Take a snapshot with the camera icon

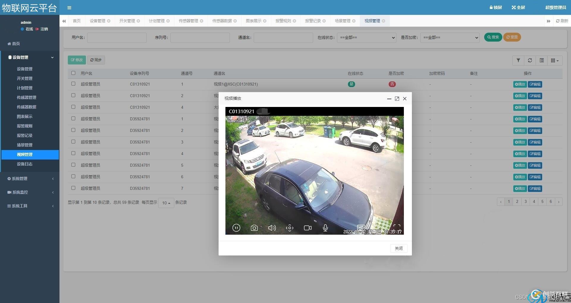click(254, 228)
